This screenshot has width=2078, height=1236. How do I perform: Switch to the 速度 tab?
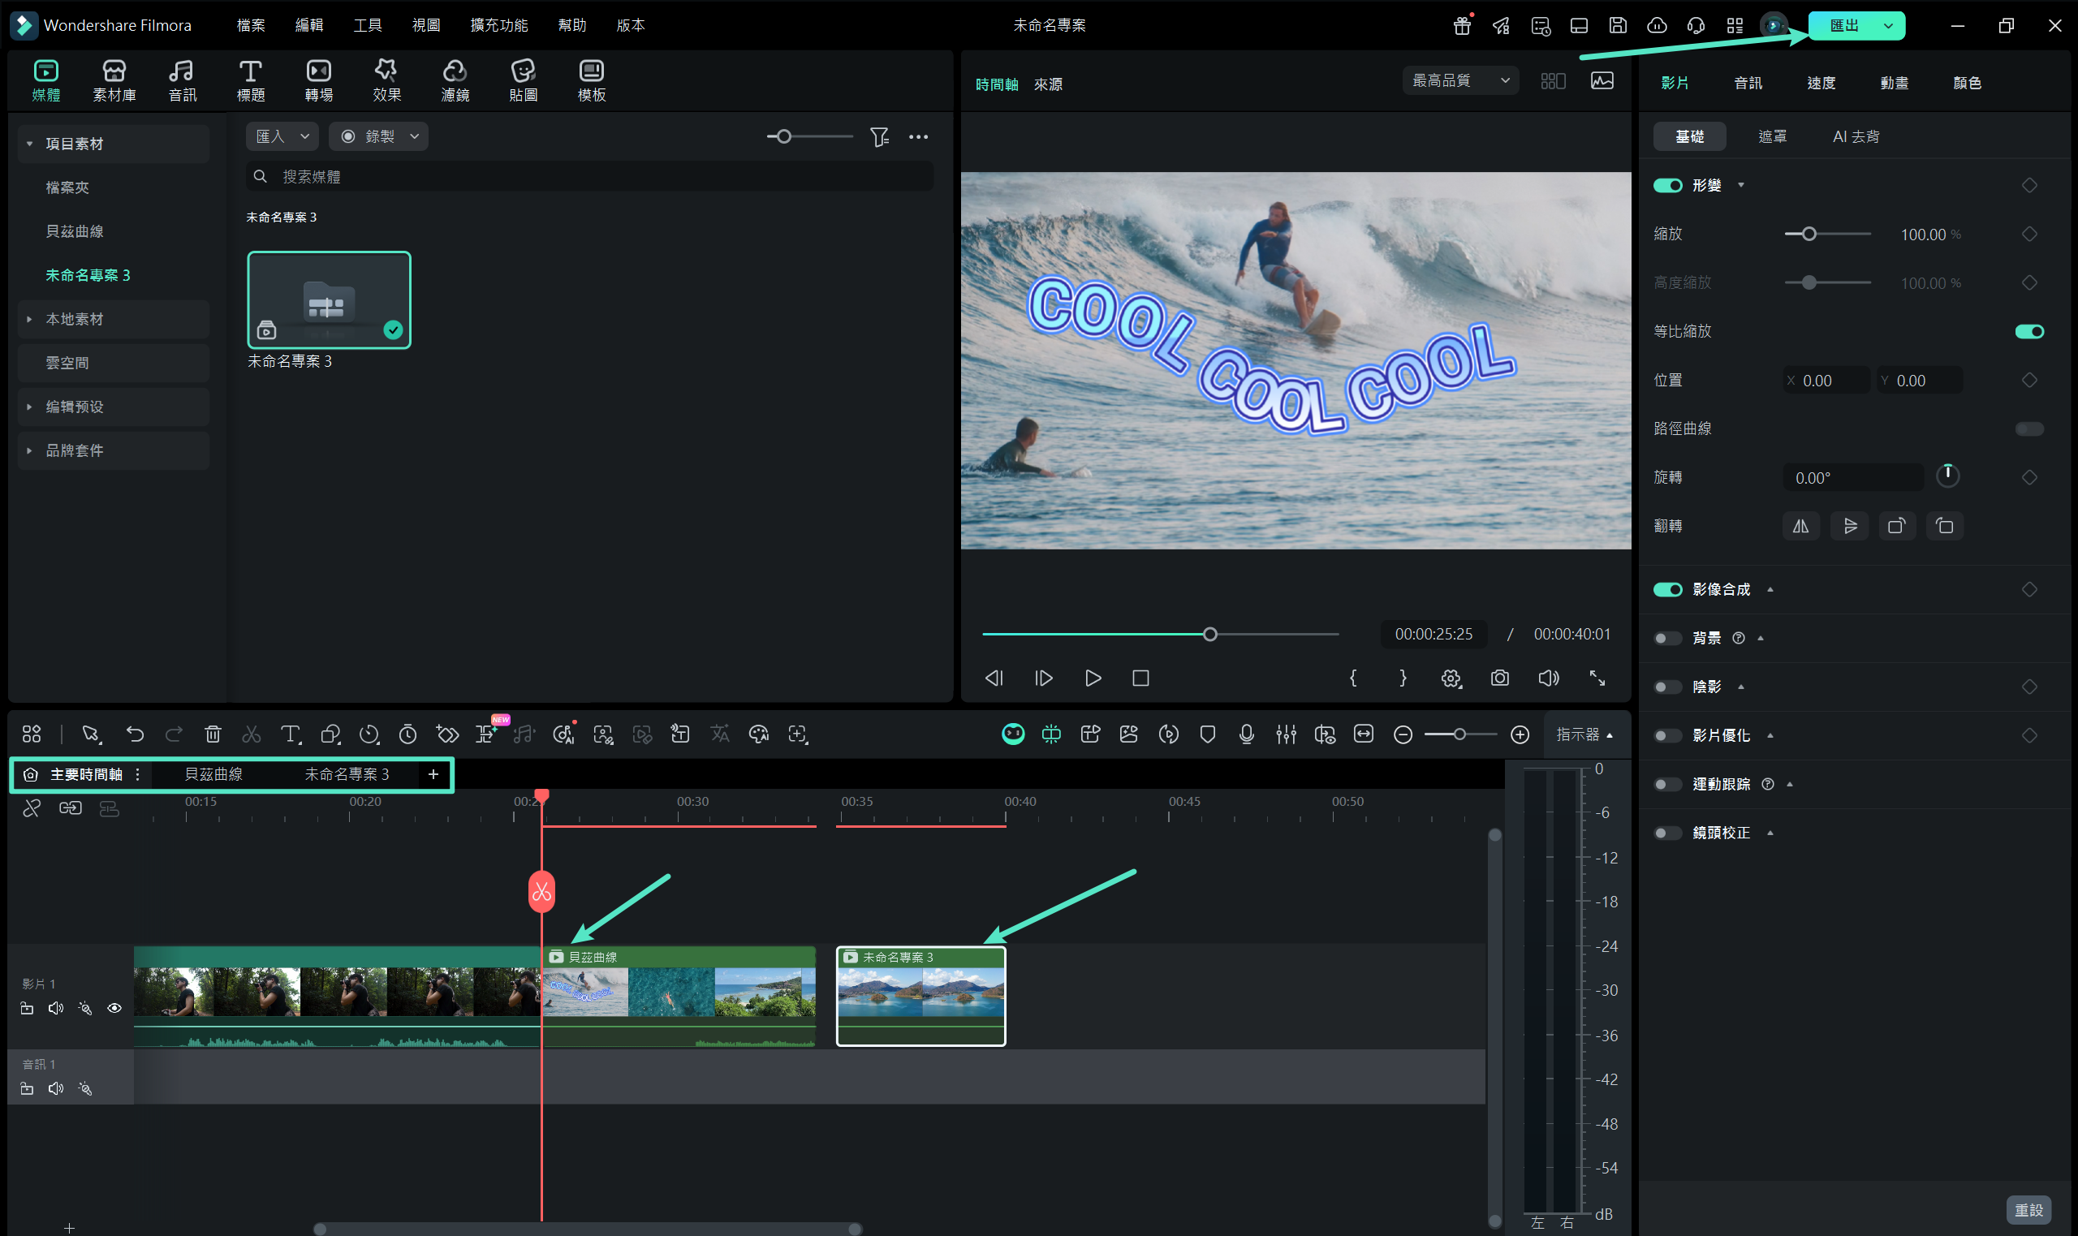coord(1821,83)
